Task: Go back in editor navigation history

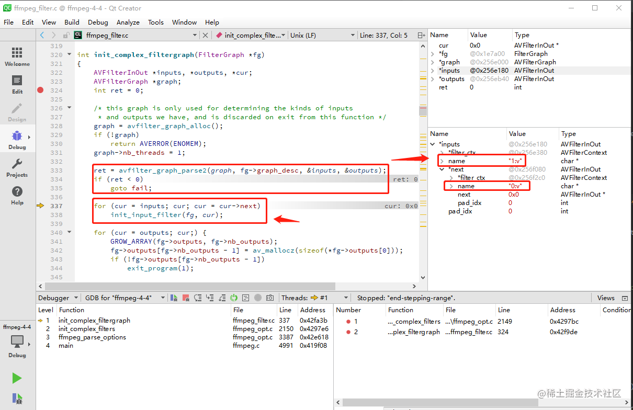Action: coord(42,35)
